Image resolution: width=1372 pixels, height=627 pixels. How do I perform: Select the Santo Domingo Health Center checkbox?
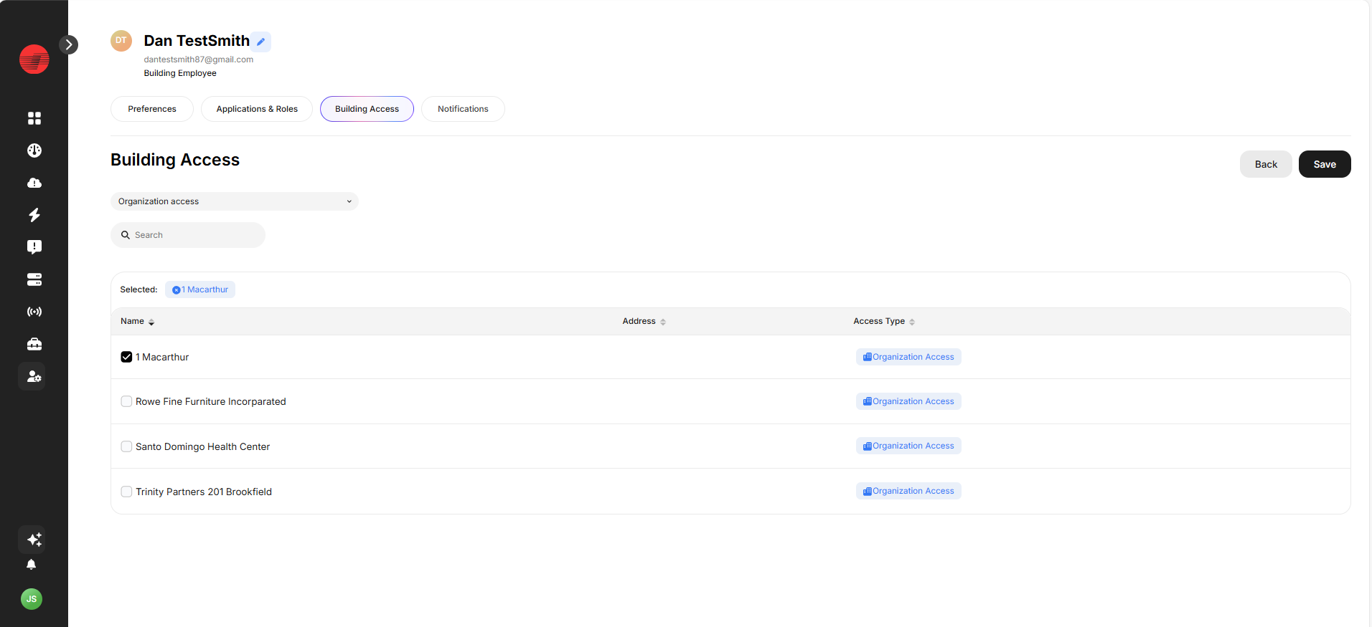click(x=126, y=446)
